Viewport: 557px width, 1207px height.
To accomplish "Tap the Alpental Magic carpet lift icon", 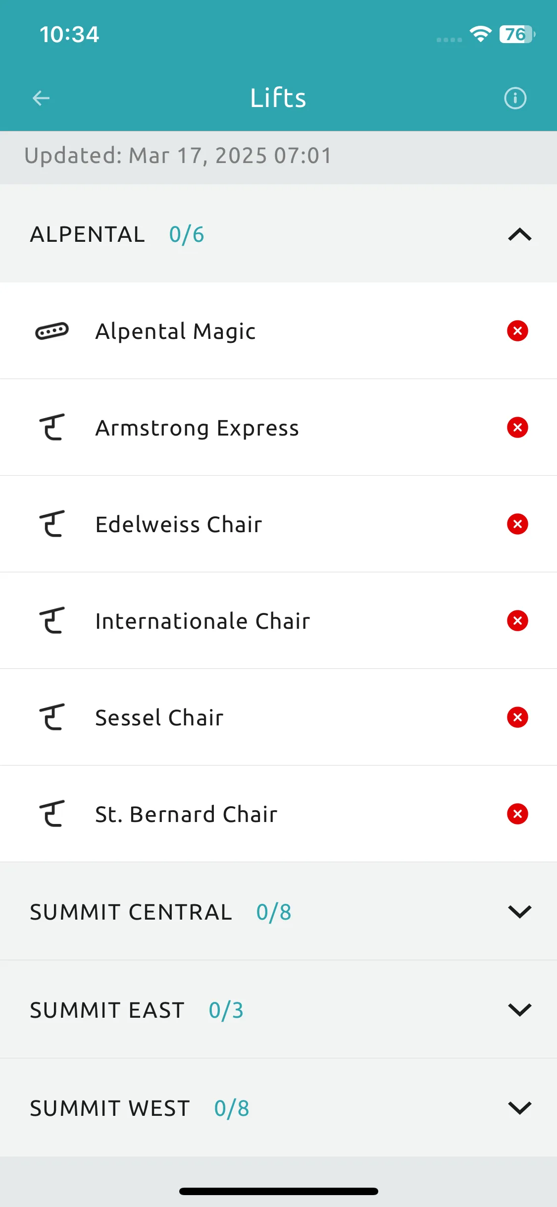I will (52, 331).
